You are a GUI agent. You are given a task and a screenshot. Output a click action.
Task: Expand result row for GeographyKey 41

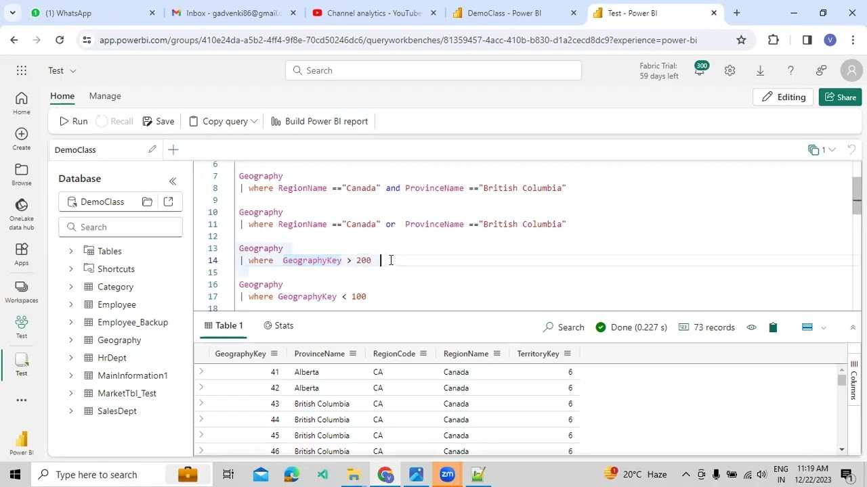200,371
